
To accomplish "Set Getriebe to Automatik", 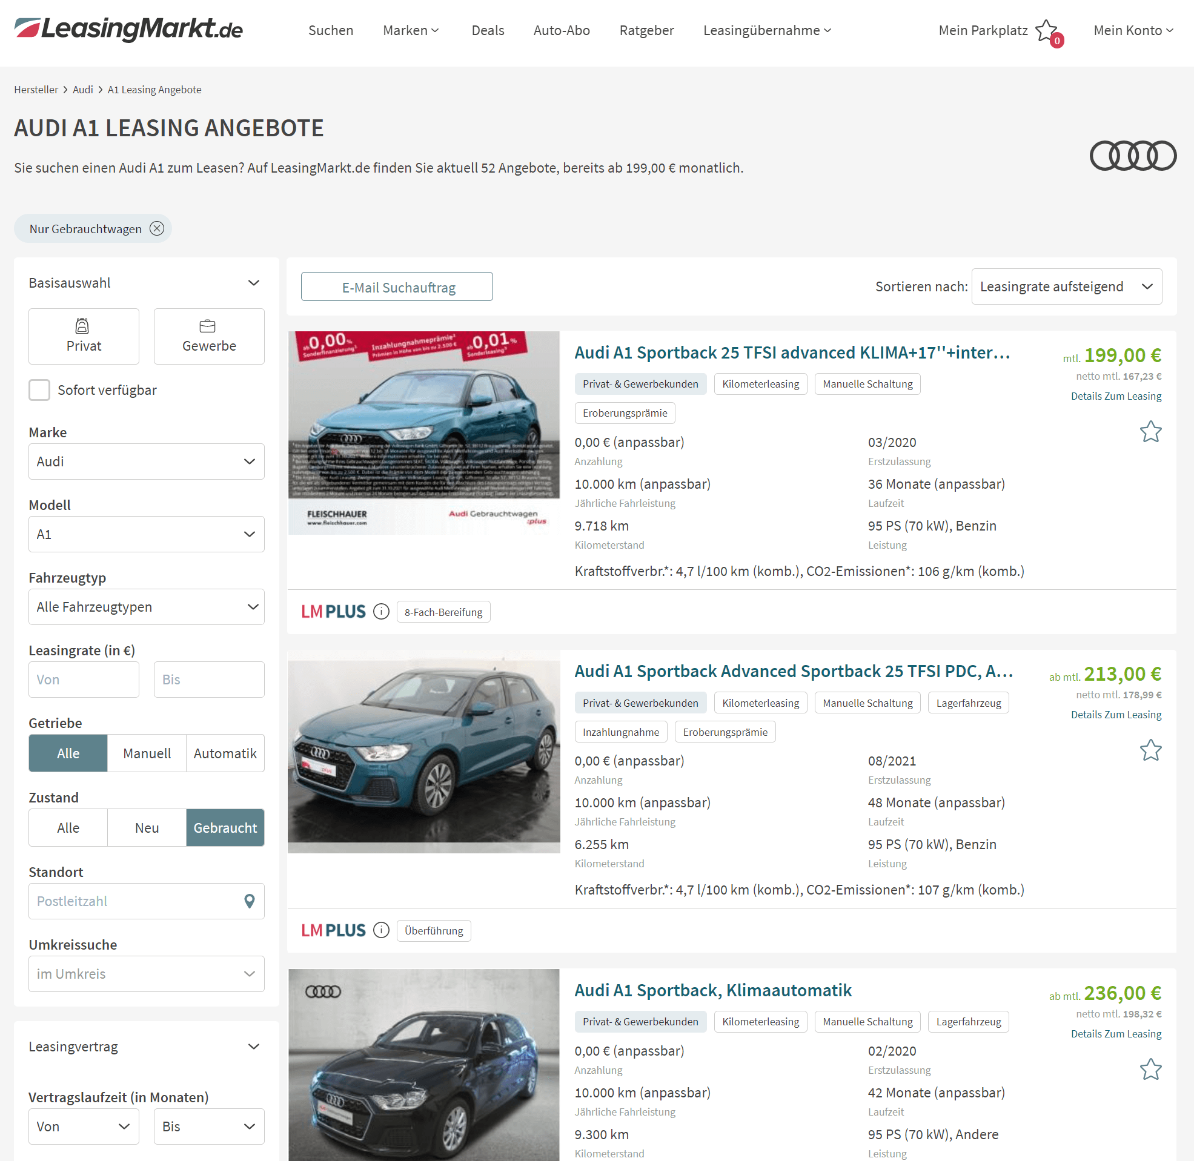I will pos(225,753).
